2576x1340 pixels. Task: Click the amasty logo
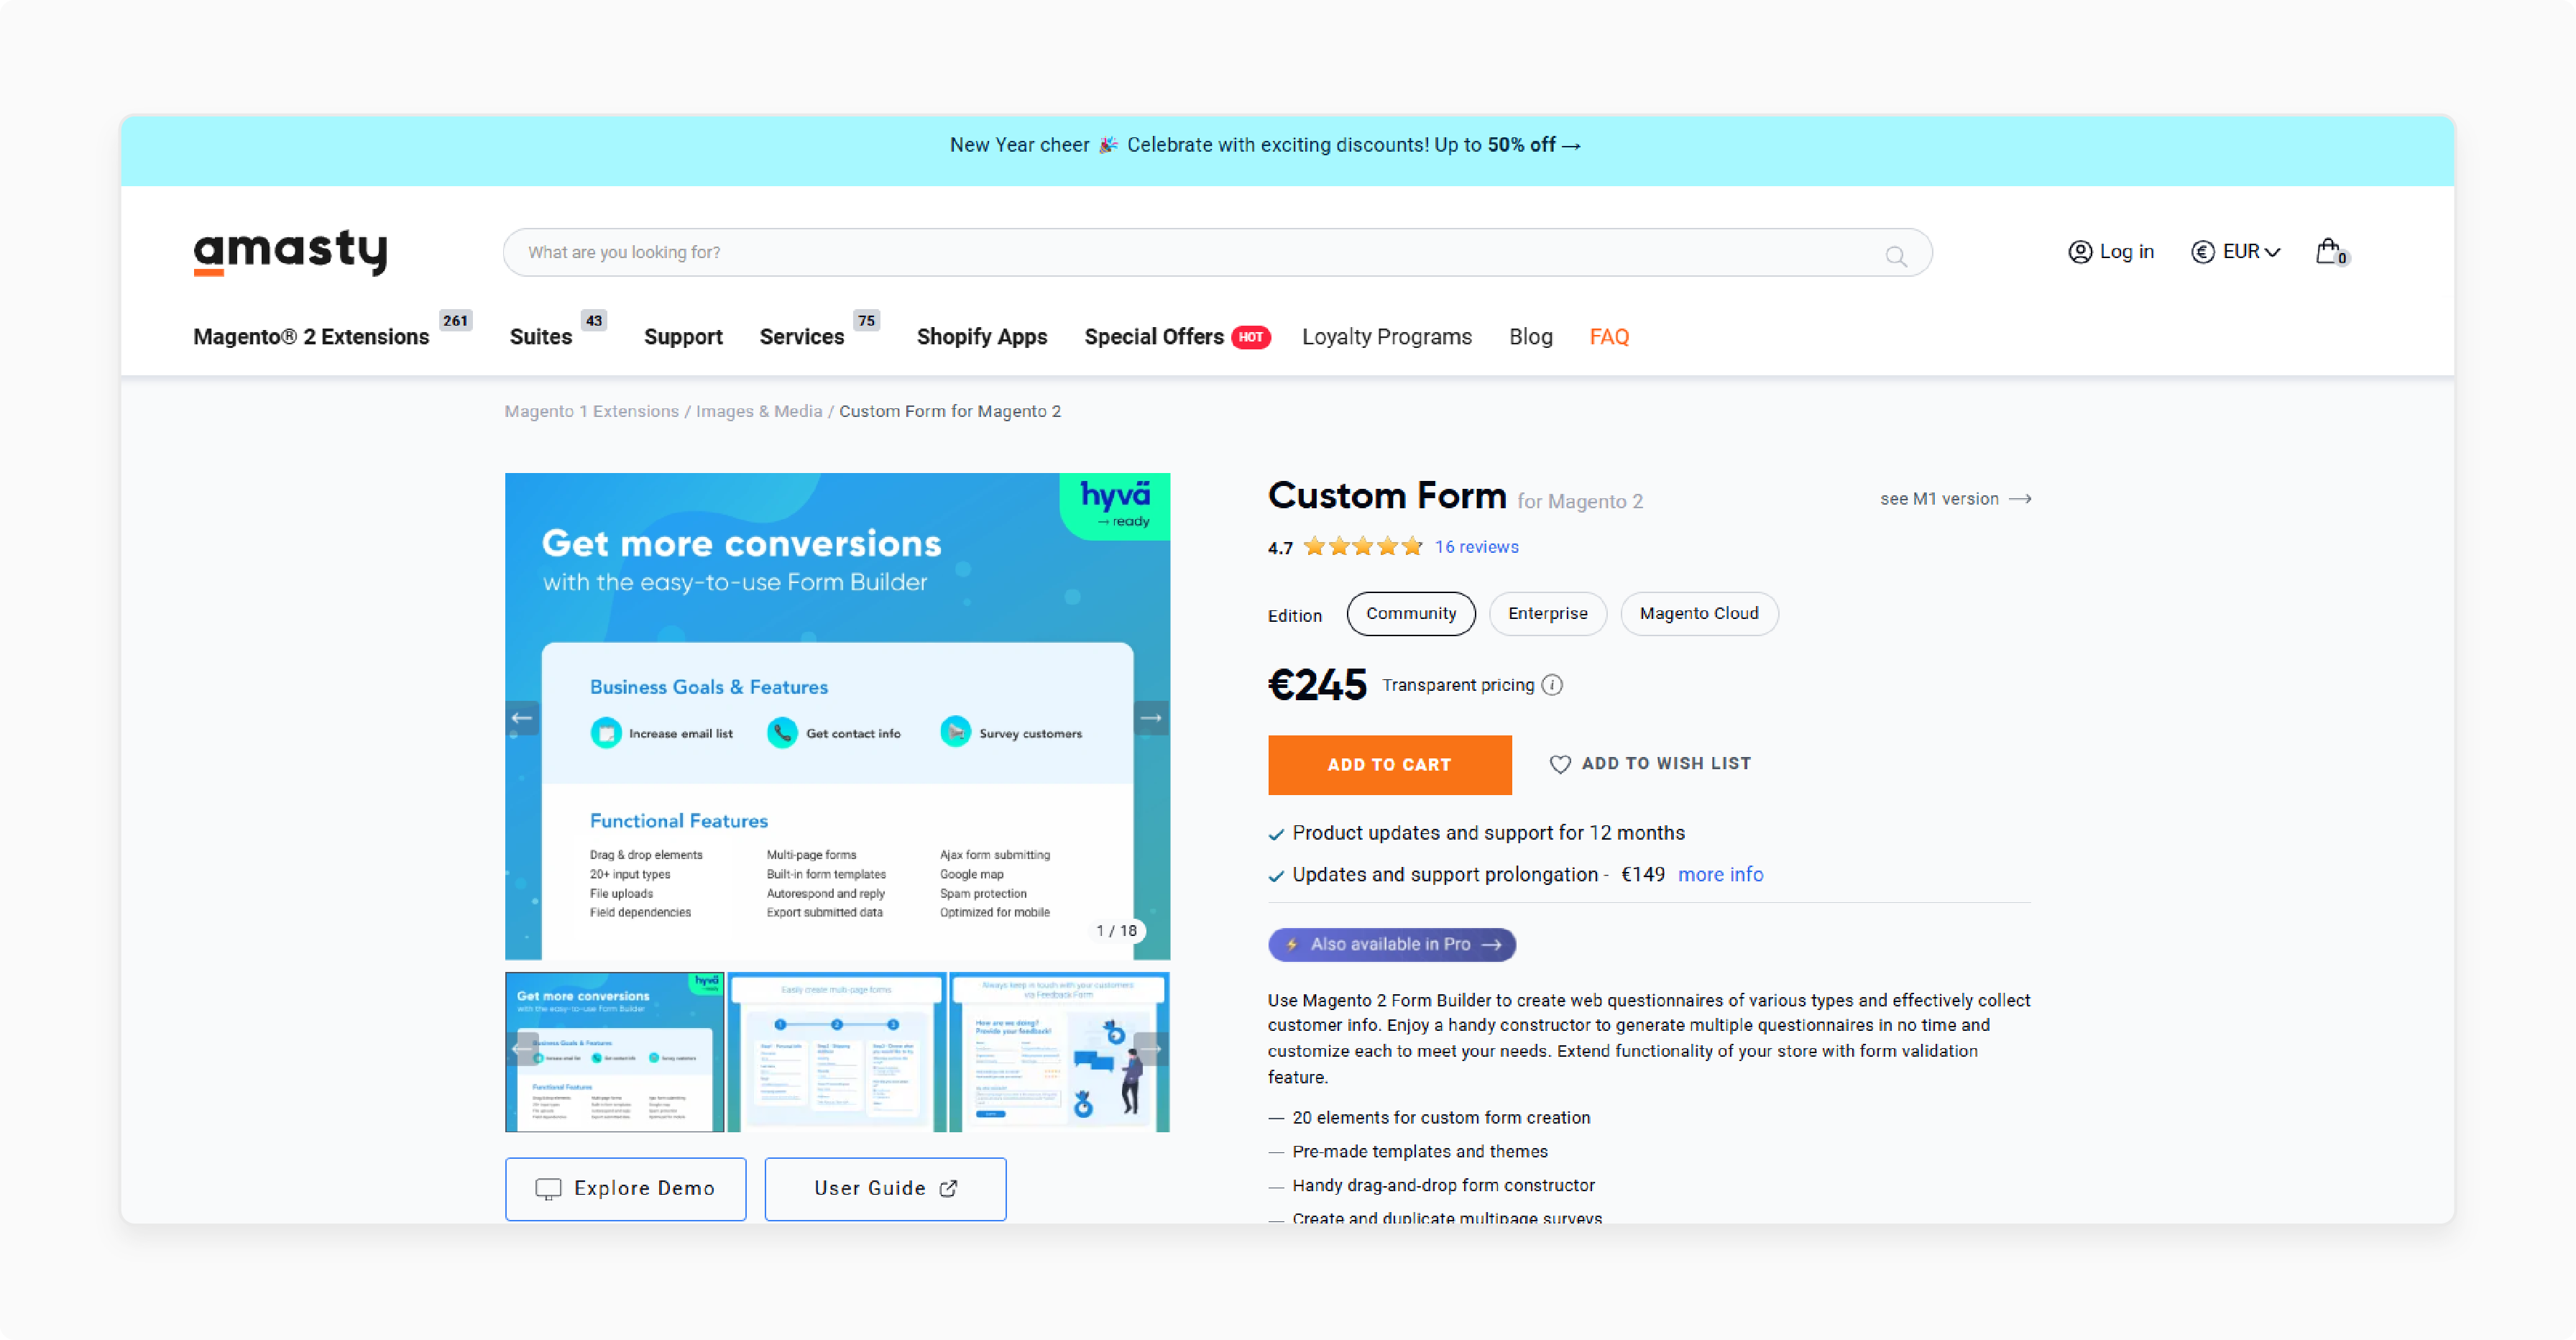[x=290, y=252]
